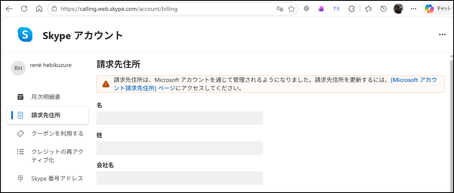Screen dimensions: 454x193
Task: Open the TX extension icon
Action: point(336,9)
